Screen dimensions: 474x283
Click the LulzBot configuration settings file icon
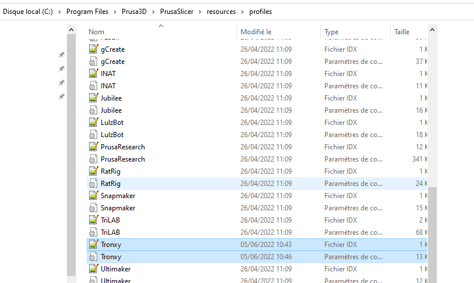coord(93,135)
